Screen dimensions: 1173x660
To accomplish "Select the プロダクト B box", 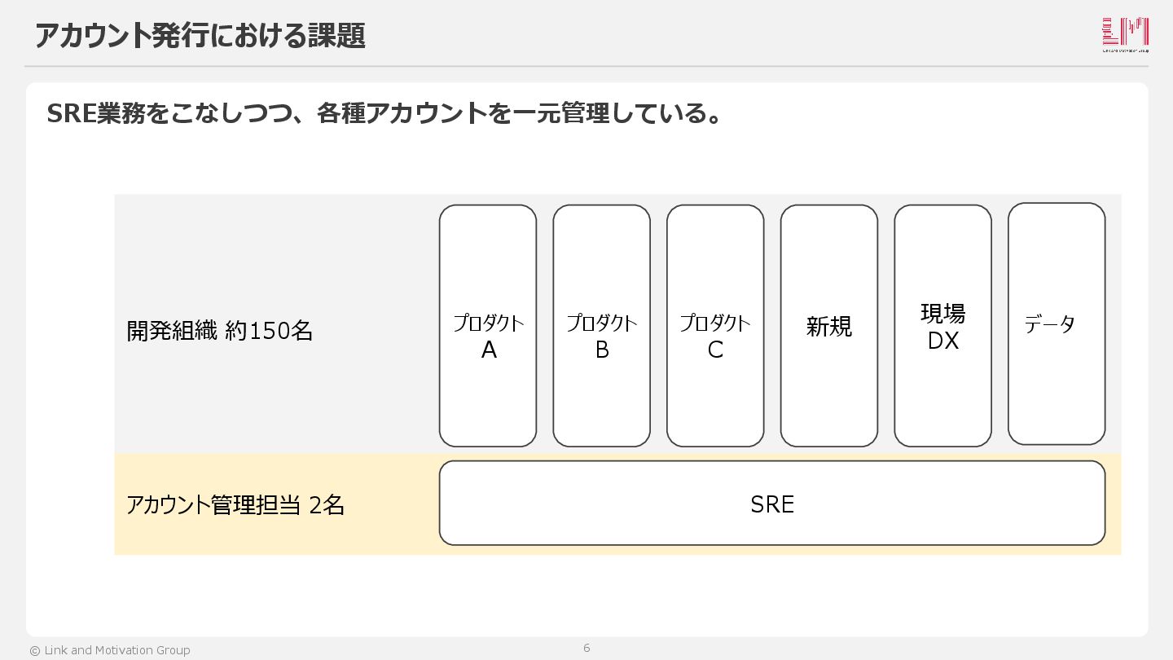I will click(602, 326).
